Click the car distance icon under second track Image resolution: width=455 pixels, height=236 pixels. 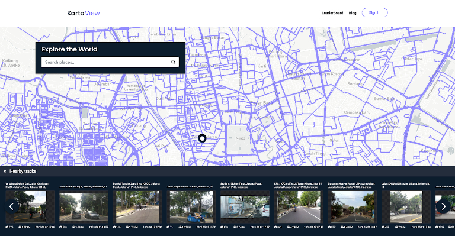pyautogui.click(x=73, y=227)
